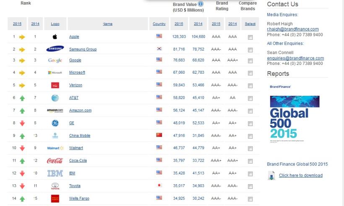
Task: Click the Wells Fargo logo icon
Action: (55, 198)
